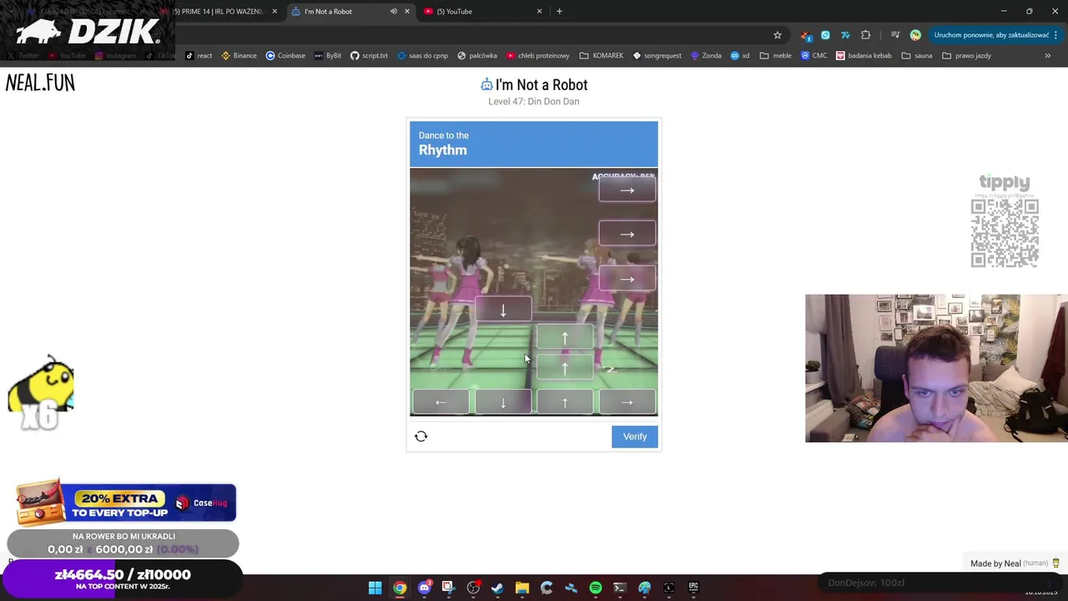The height and width of the screenshot is (601, 1068).
Task: Open the Chrome three-dot menu
Action: point(1055,35)
